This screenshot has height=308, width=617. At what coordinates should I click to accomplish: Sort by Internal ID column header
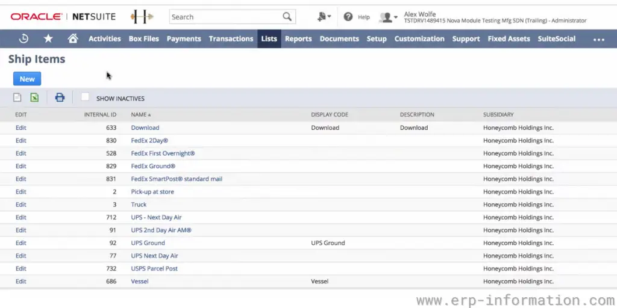pos(101,115)
